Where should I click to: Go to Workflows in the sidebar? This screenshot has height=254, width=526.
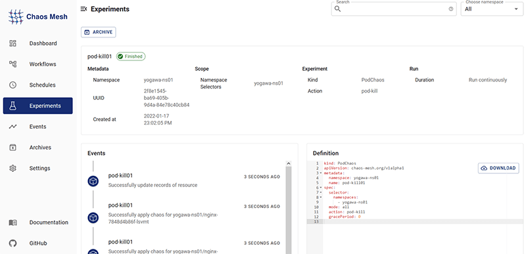click(38, 64)
